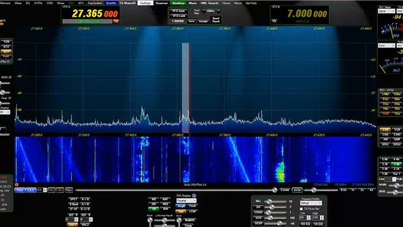Toggle the BYP bypass button
This screenshot has height=227, width=403.
[x=6, y=52]
